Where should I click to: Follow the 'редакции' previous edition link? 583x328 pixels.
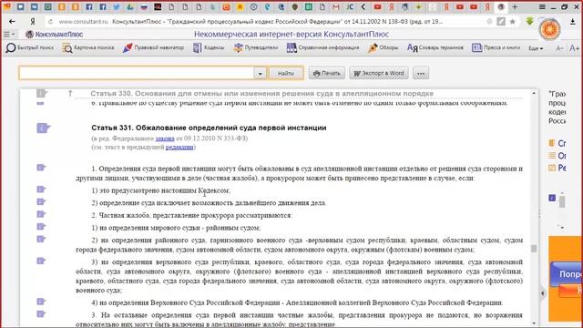(179, 147)
